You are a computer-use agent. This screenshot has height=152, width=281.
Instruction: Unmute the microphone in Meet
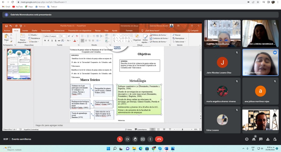click(120, 139)
